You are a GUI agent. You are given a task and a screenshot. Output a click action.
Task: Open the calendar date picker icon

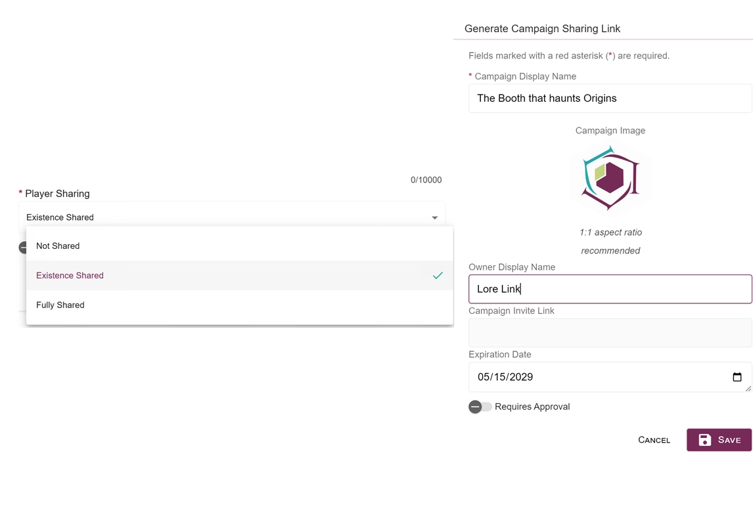point(737,377)
